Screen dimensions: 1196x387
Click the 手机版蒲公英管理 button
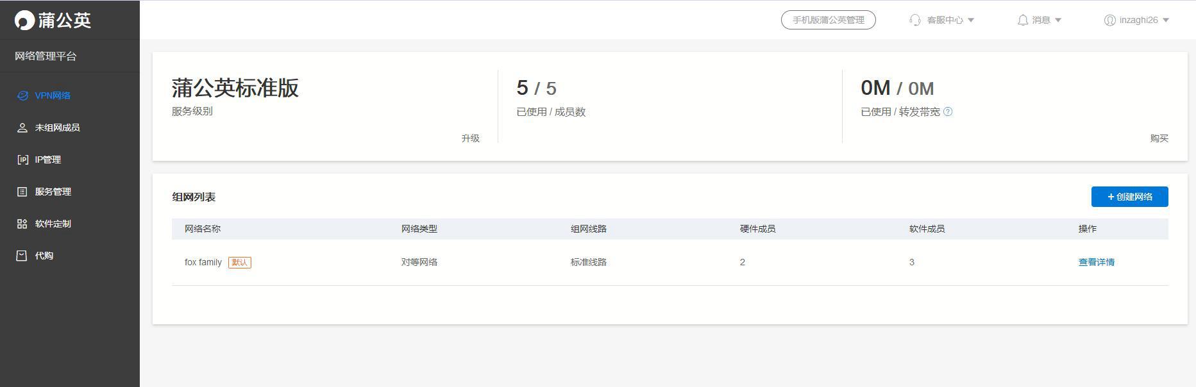click(x=829, y=20)
